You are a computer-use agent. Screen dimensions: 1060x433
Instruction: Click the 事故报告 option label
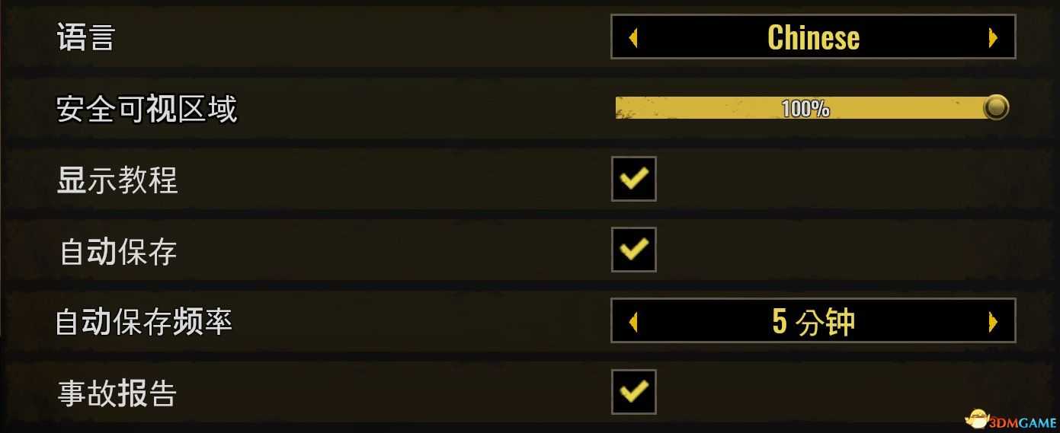tap(117, 393)
